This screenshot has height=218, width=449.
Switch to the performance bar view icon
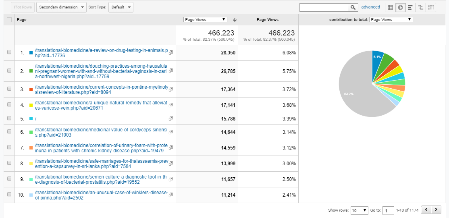410,7
